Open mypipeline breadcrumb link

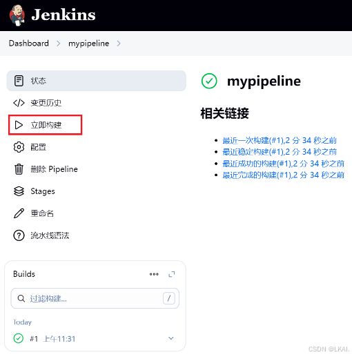(89, 44)
